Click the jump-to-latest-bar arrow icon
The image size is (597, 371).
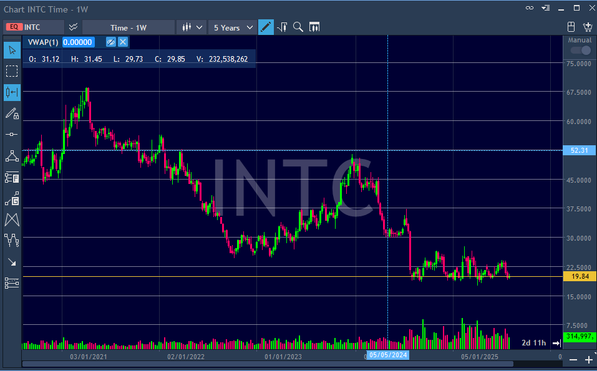pos(556,343)
